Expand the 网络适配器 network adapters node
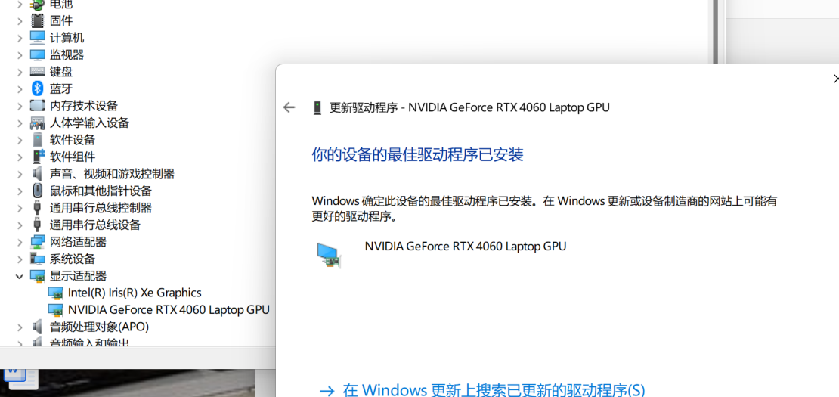The width and height of the screenshot is (839, 397). point(20,242)
